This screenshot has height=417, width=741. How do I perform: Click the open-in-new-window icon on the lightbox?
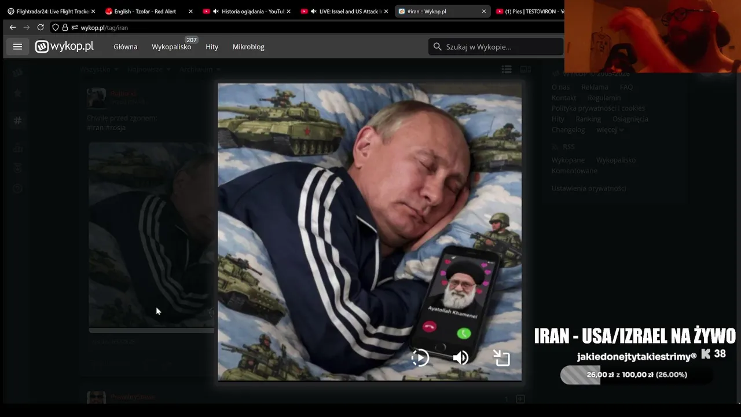[x=501, y=358]
